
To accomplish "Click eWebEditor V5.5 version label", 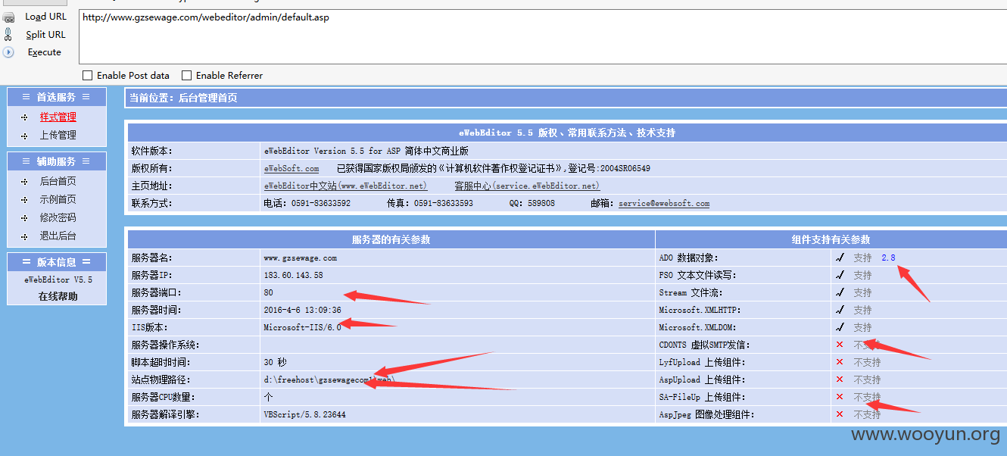I will [58, 279].
